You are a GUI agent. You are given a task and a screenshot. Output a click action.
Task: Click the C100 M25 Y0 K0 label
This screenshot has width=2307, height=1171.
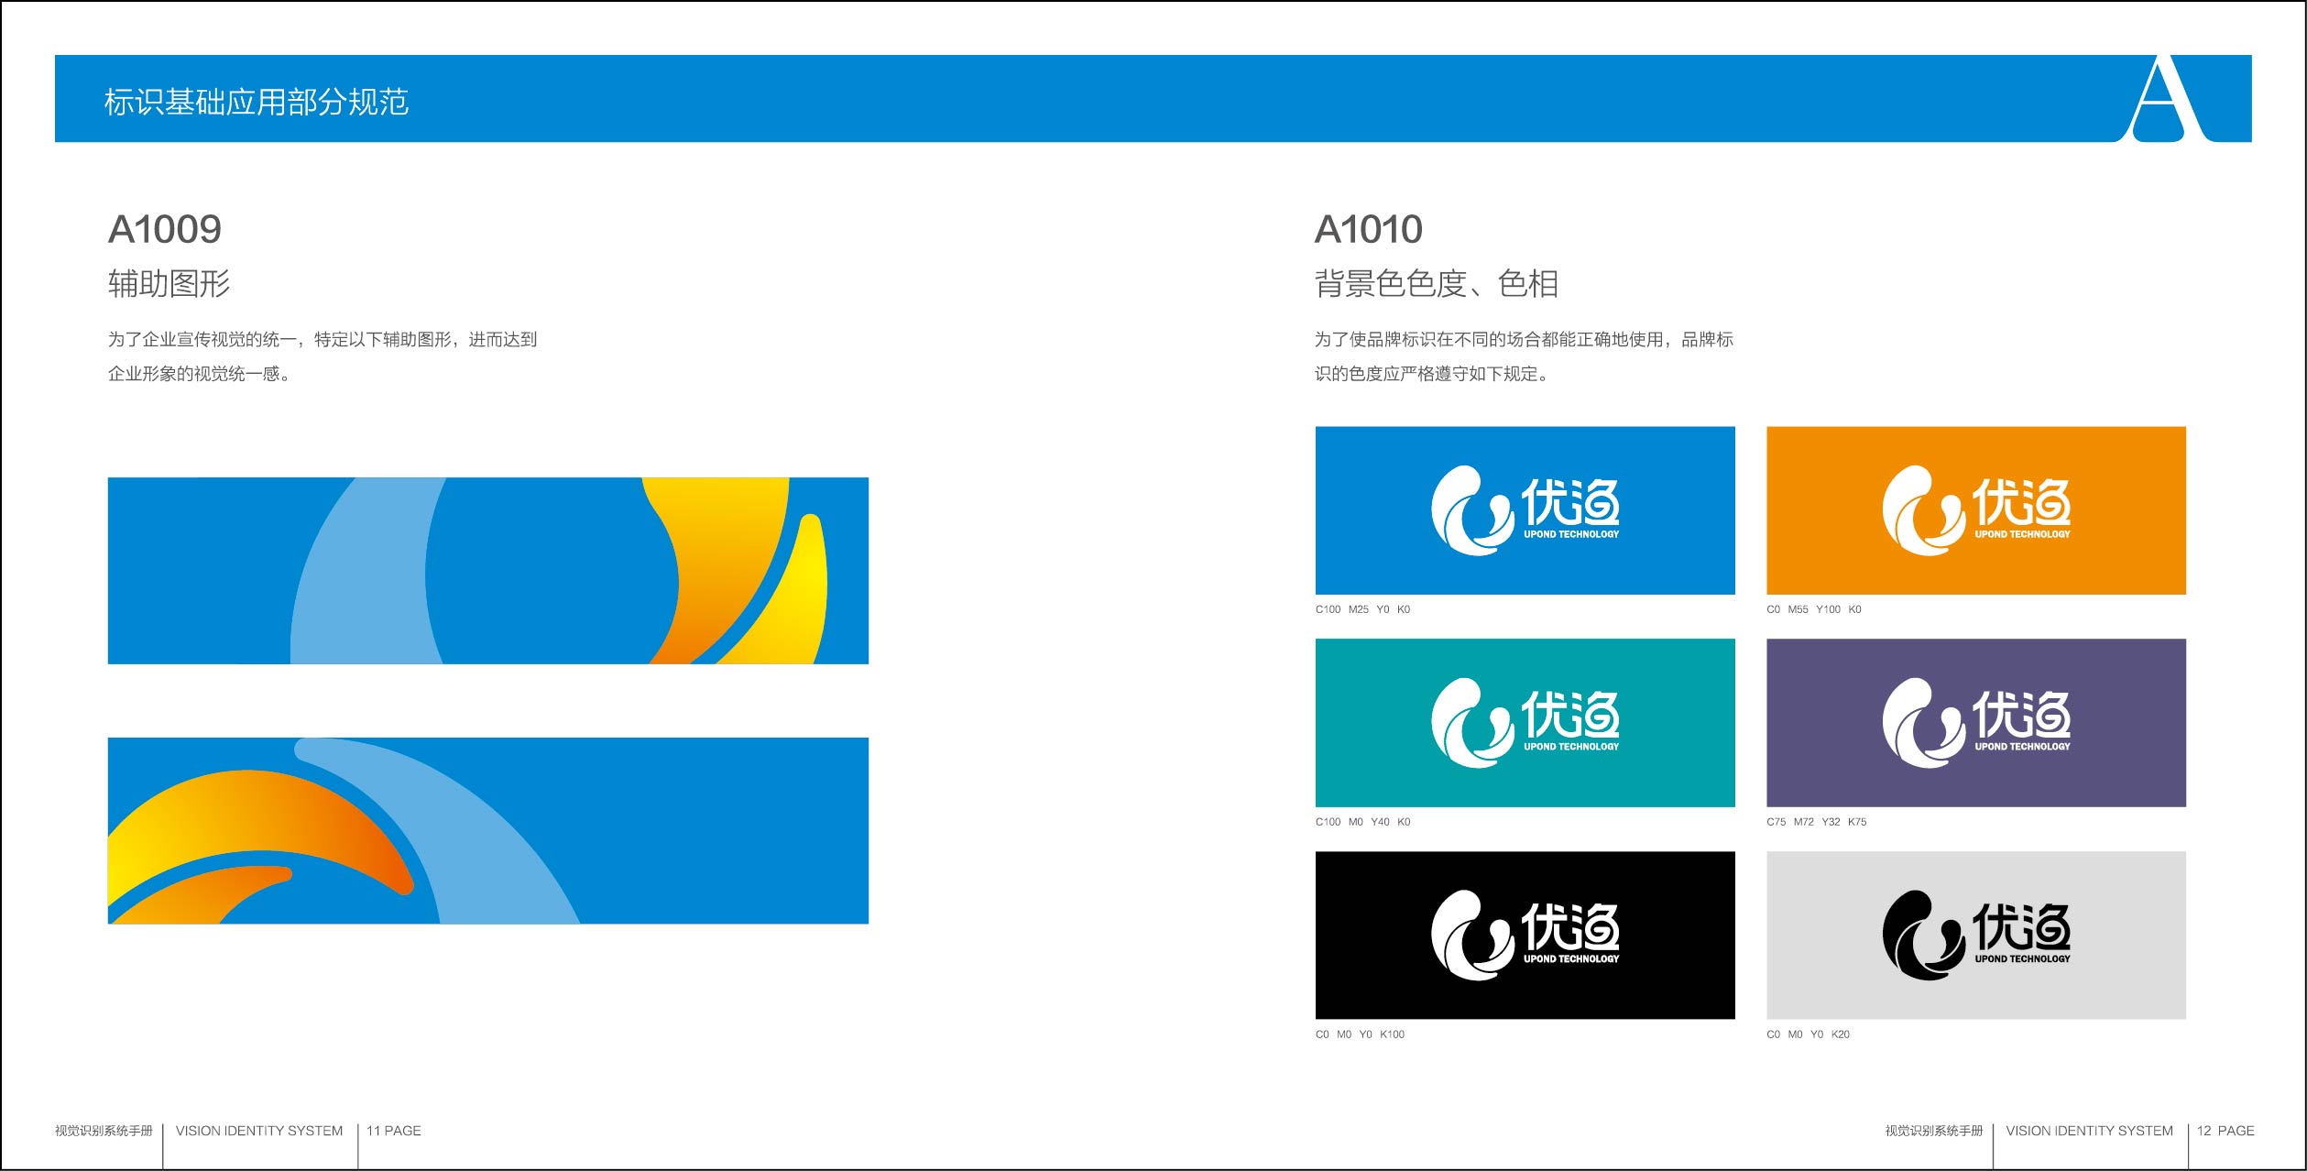pyautogui.click(x=1362, y=609)
